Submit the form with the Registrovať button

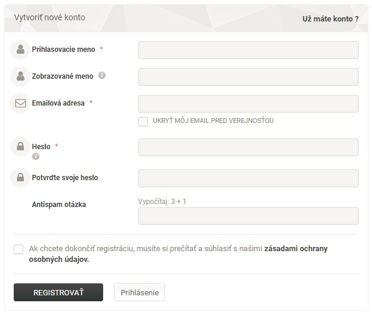(58, 292)
